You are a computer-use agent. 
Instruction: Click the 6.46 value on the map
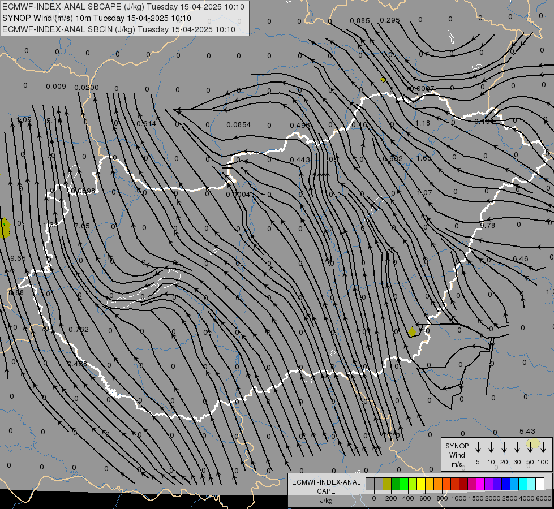coord(521,259)
